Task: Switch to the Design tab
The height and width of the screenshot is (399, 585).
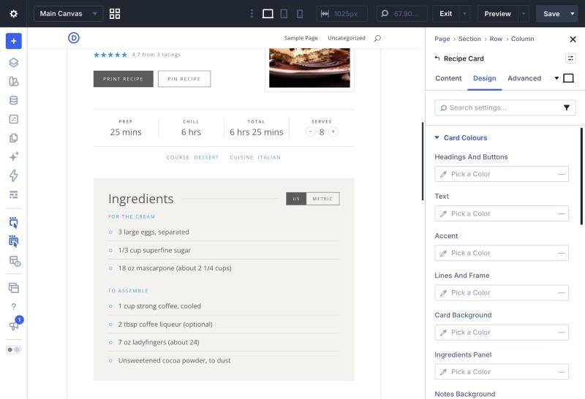Action: (484, 78)
